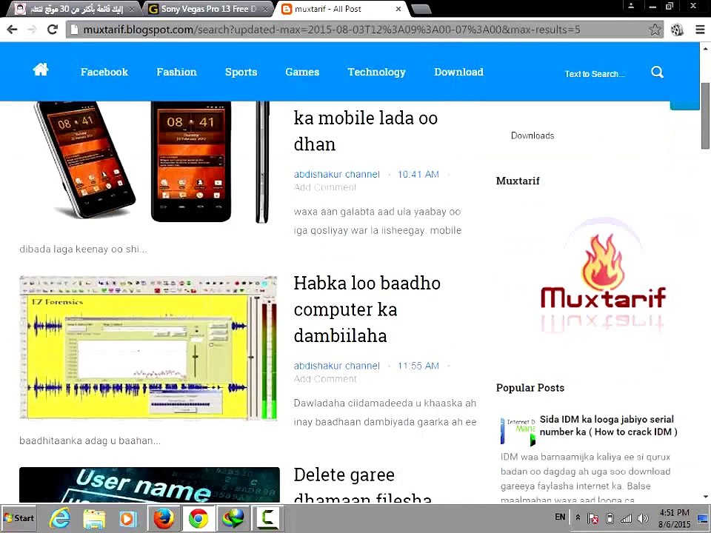Open the Technology menu item
Image resolution: width=711 pixels, height=533 pixels.
pyautogui.click(x=376, y=72)
